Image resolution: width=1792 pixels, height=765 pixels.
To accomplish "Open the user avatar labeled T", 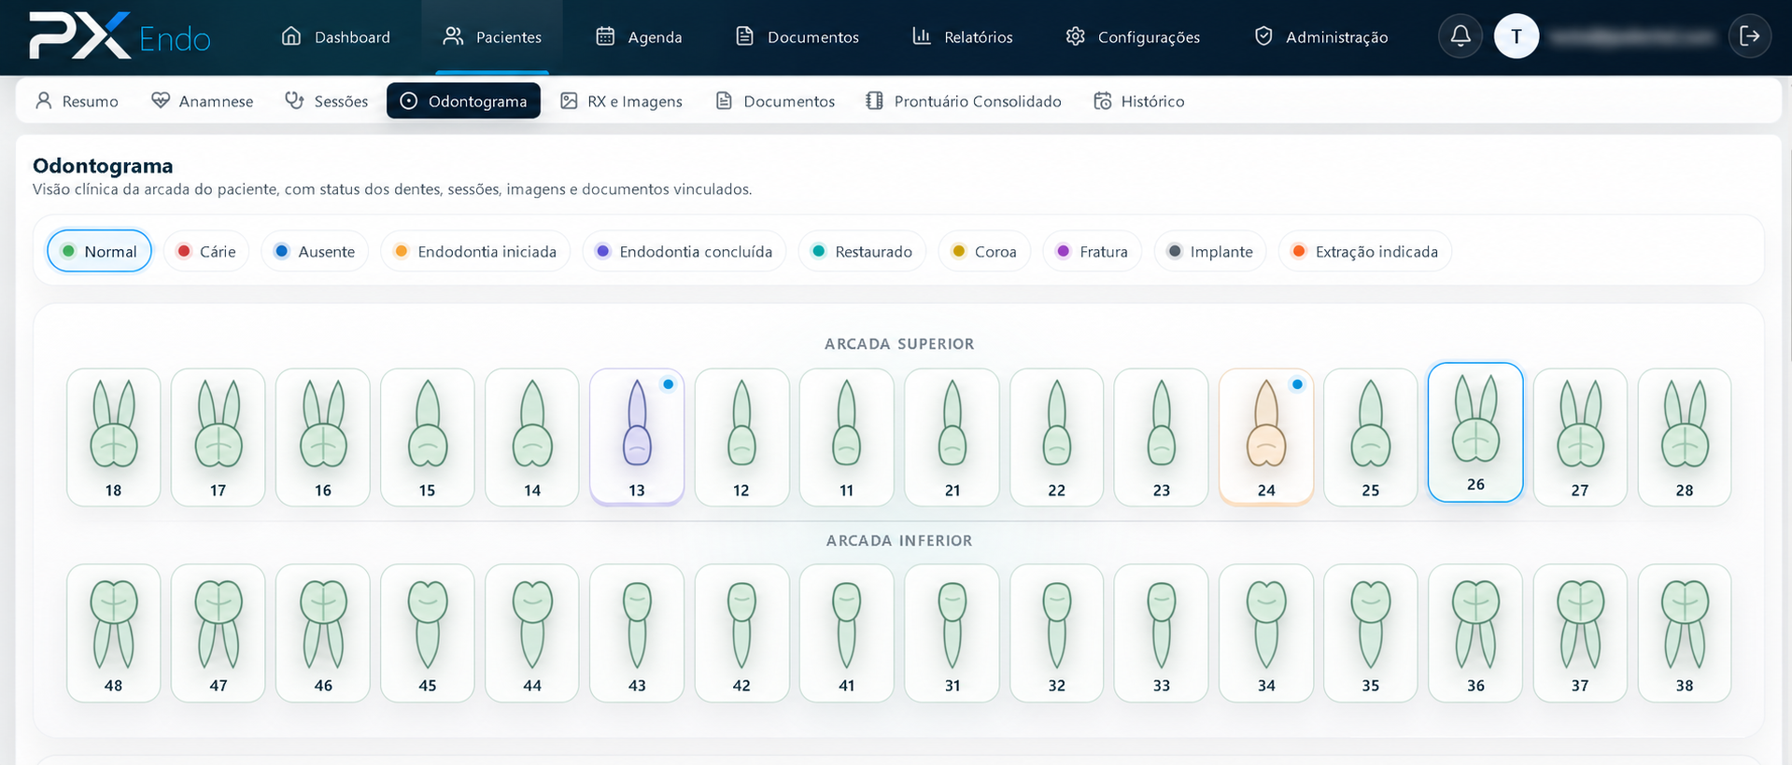I will click(1517, 36).
